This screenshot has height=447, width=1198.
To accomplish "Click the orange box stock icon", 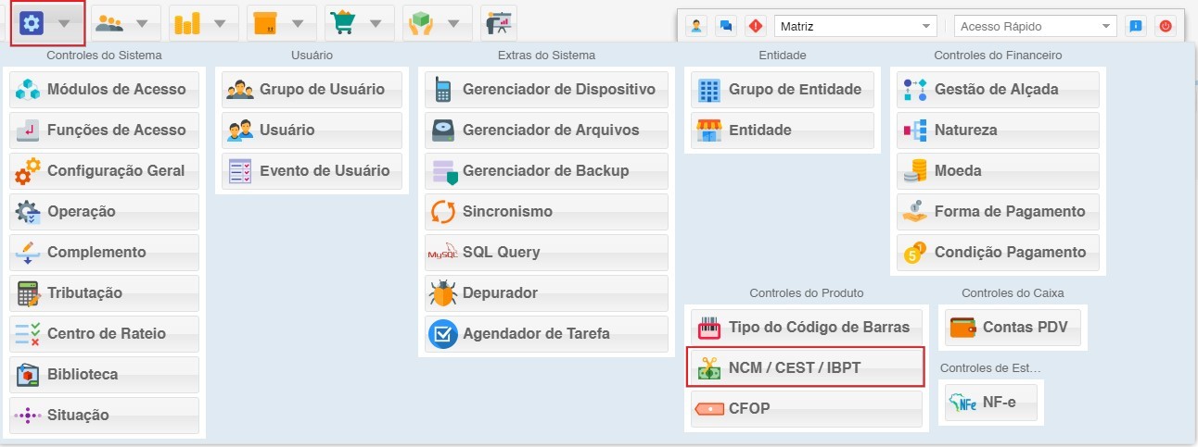I will point(265,22).
